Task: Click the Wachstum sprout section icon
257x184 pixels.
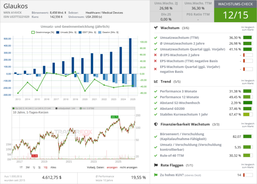Action: [156, 28]
